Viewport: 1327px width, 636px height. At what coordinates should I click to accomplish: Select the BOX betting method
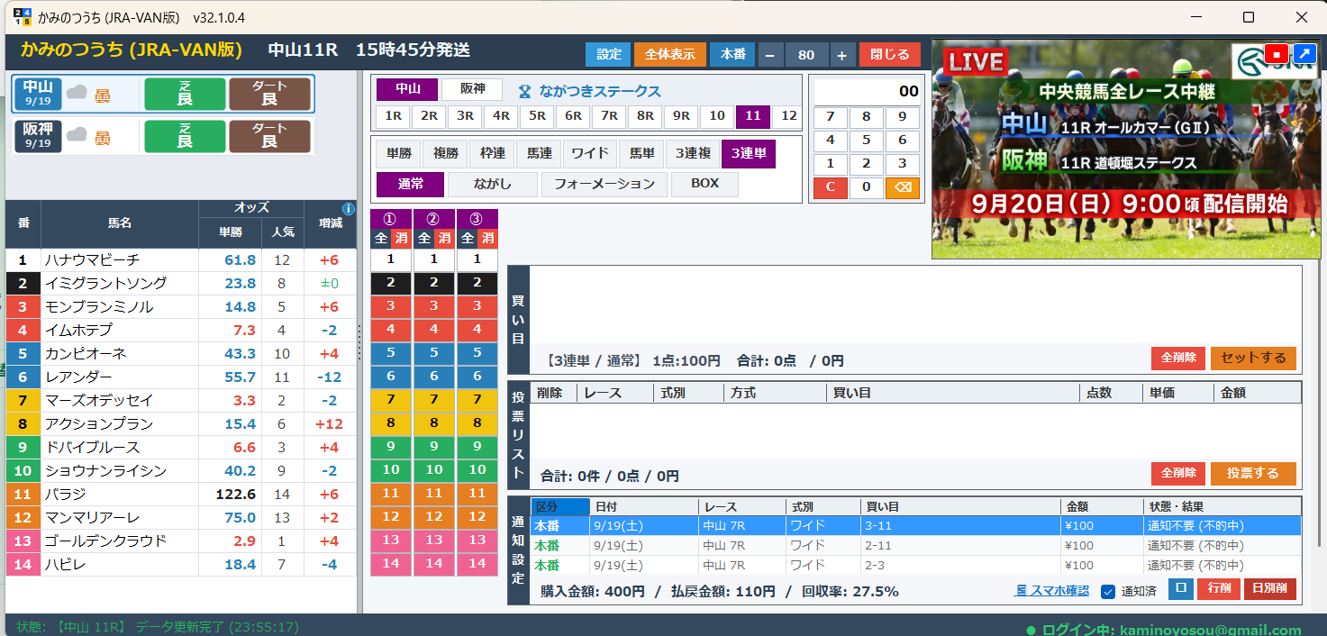point(704,185)
